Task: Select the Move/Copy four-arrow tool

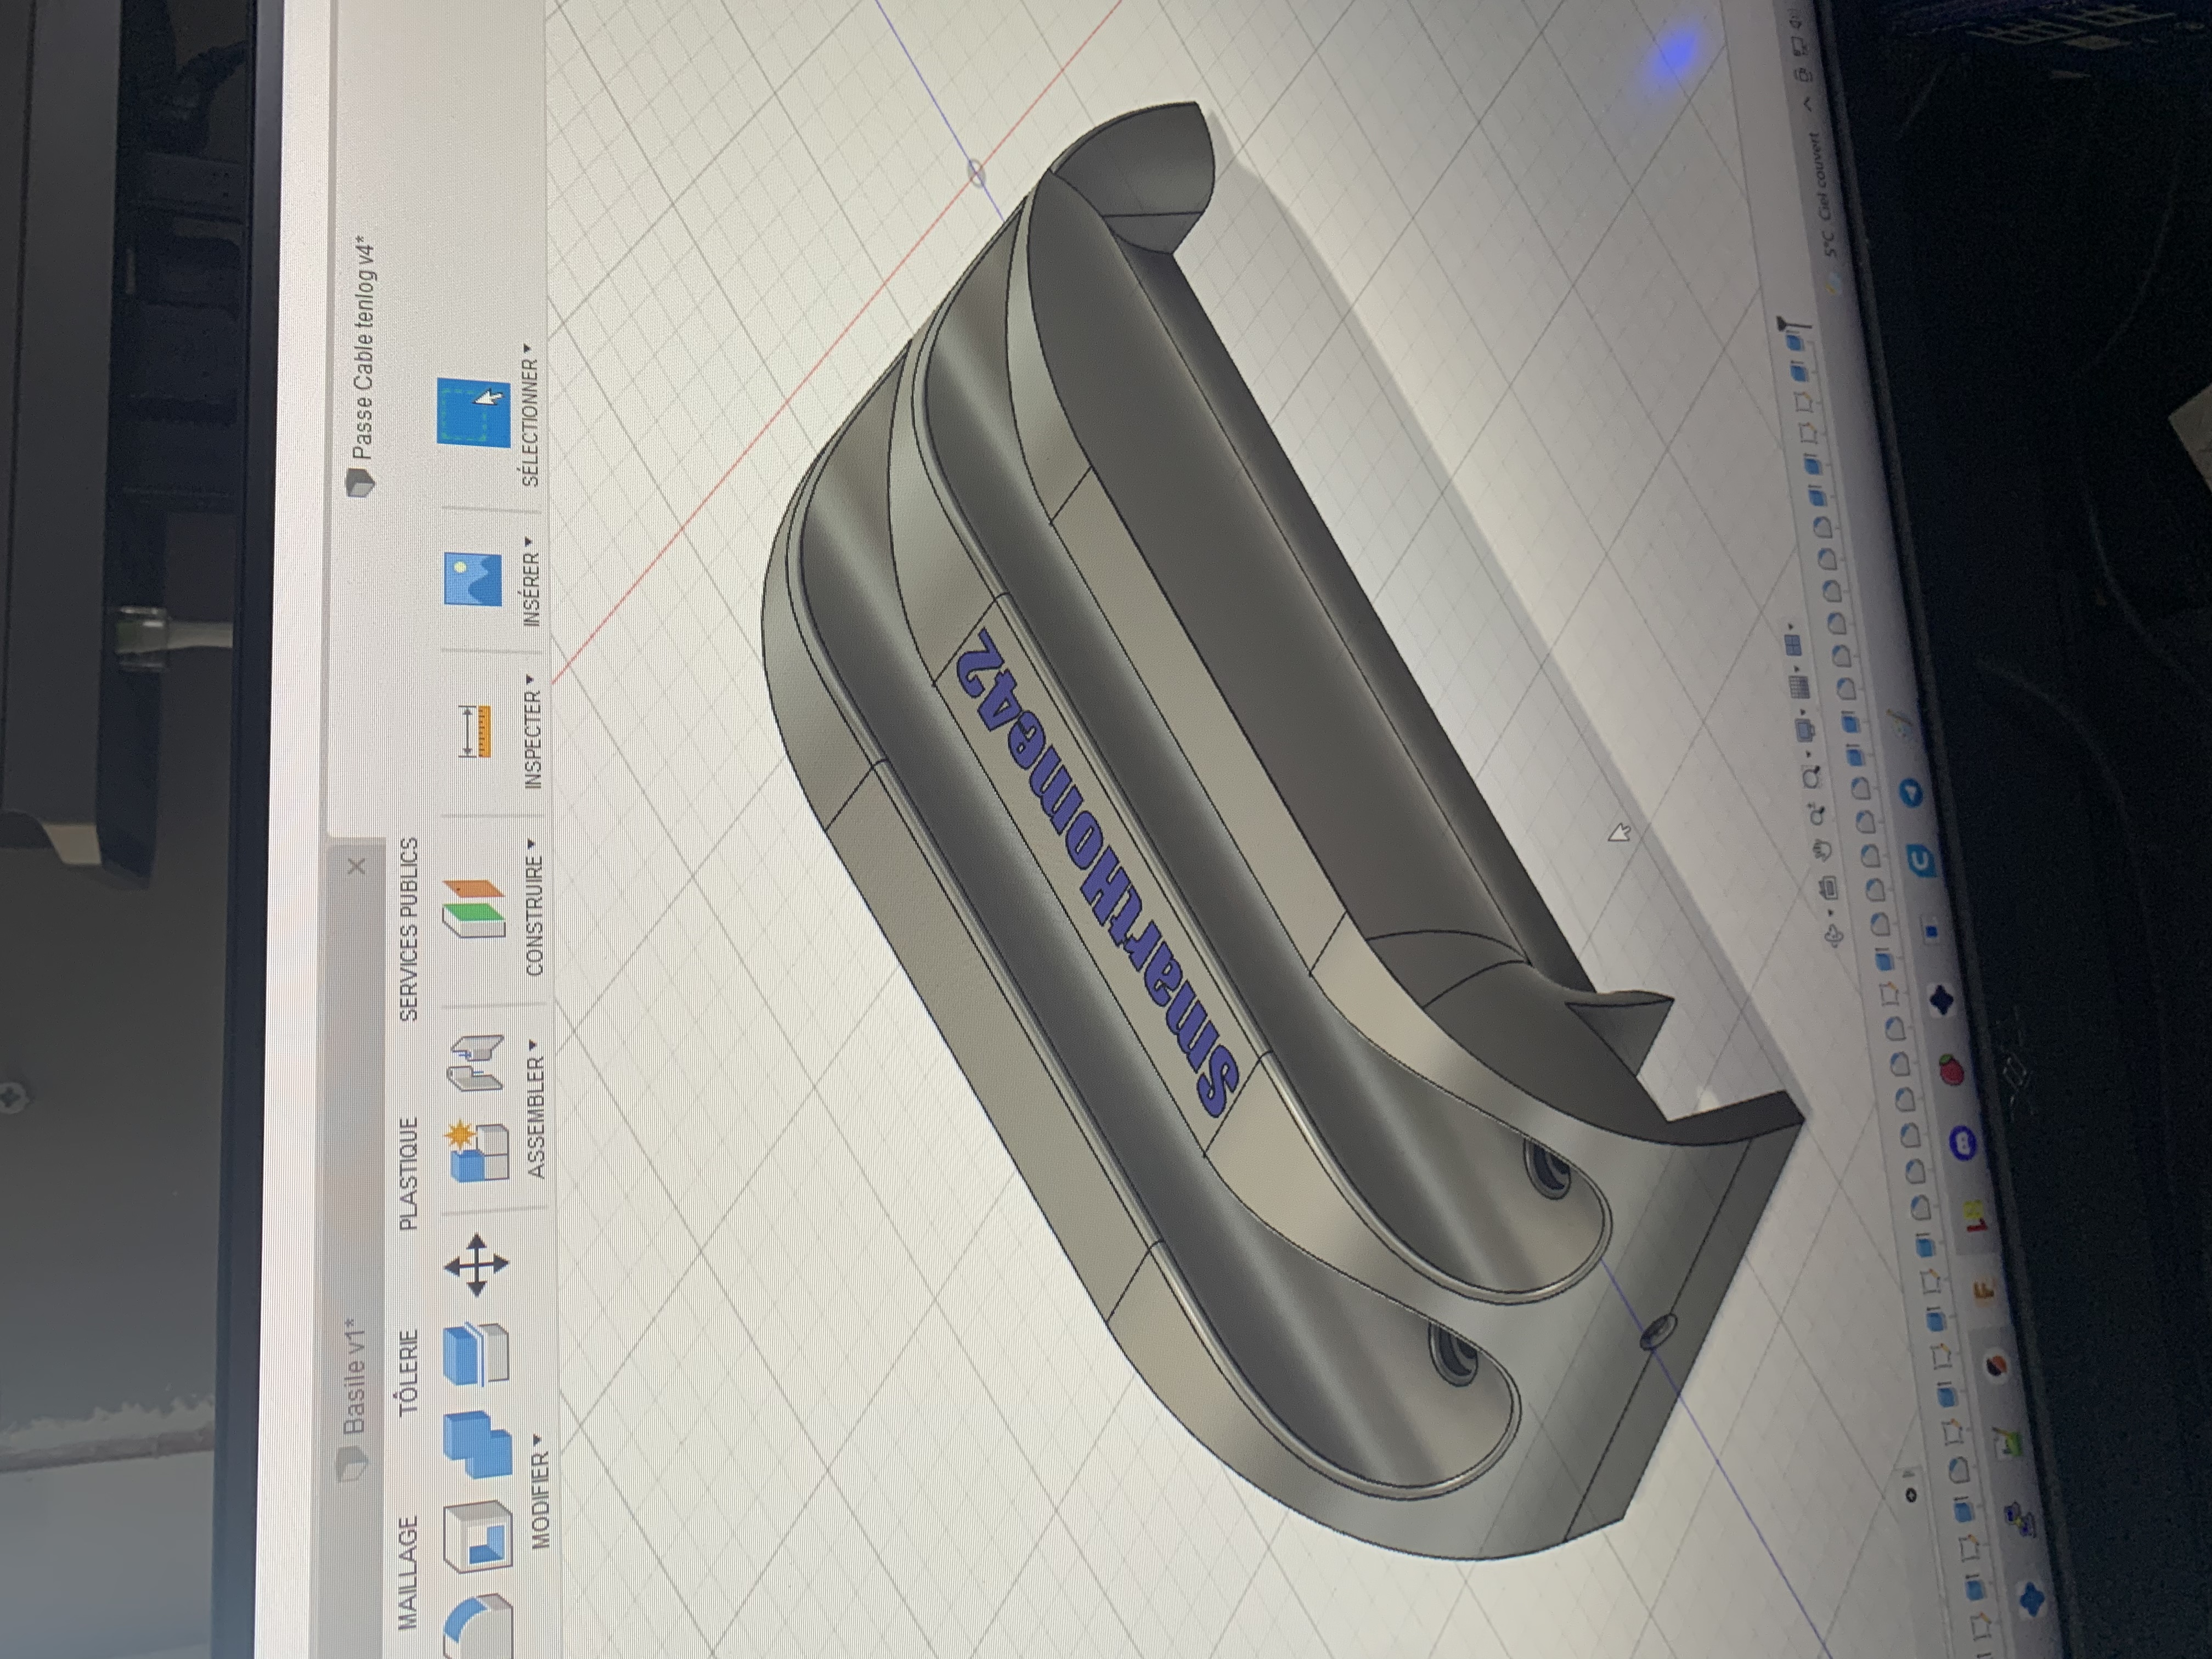Action: (476, 1265)
